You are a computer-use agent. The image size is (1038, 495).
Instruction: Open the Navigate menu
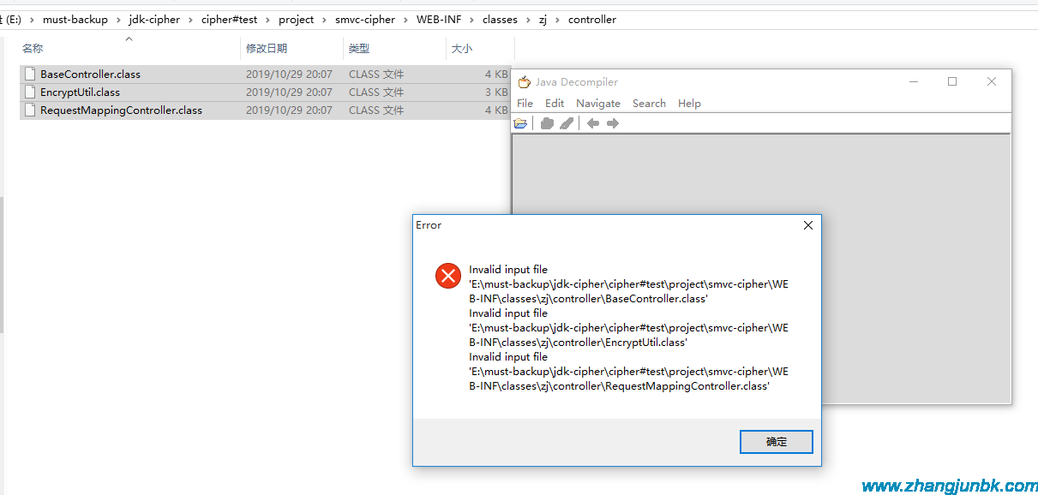click(597, 104)
